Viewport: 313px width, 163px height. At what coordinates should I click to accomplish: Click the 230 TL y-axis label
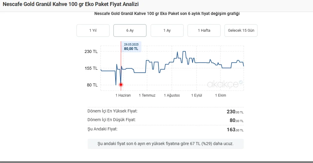pyautogui.click(x=91, y=51)
